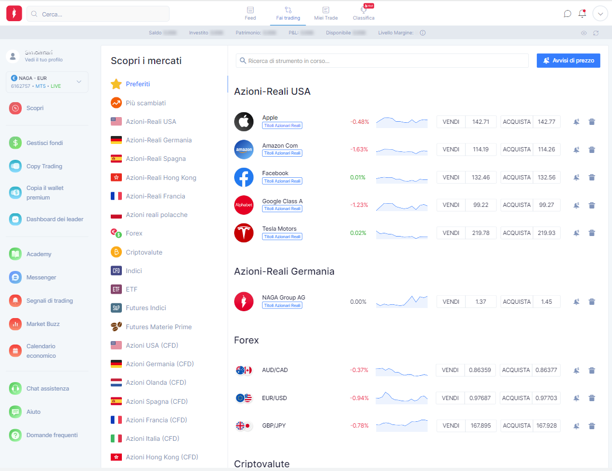Open the profile menu chevron at top right
This screenshot has height=471, width=612.
600,14
